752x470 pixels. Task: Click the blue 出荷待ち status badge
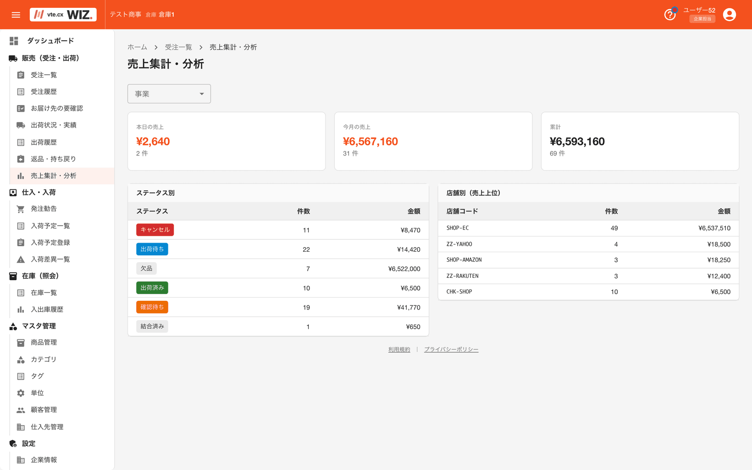[x=152, y=249]
